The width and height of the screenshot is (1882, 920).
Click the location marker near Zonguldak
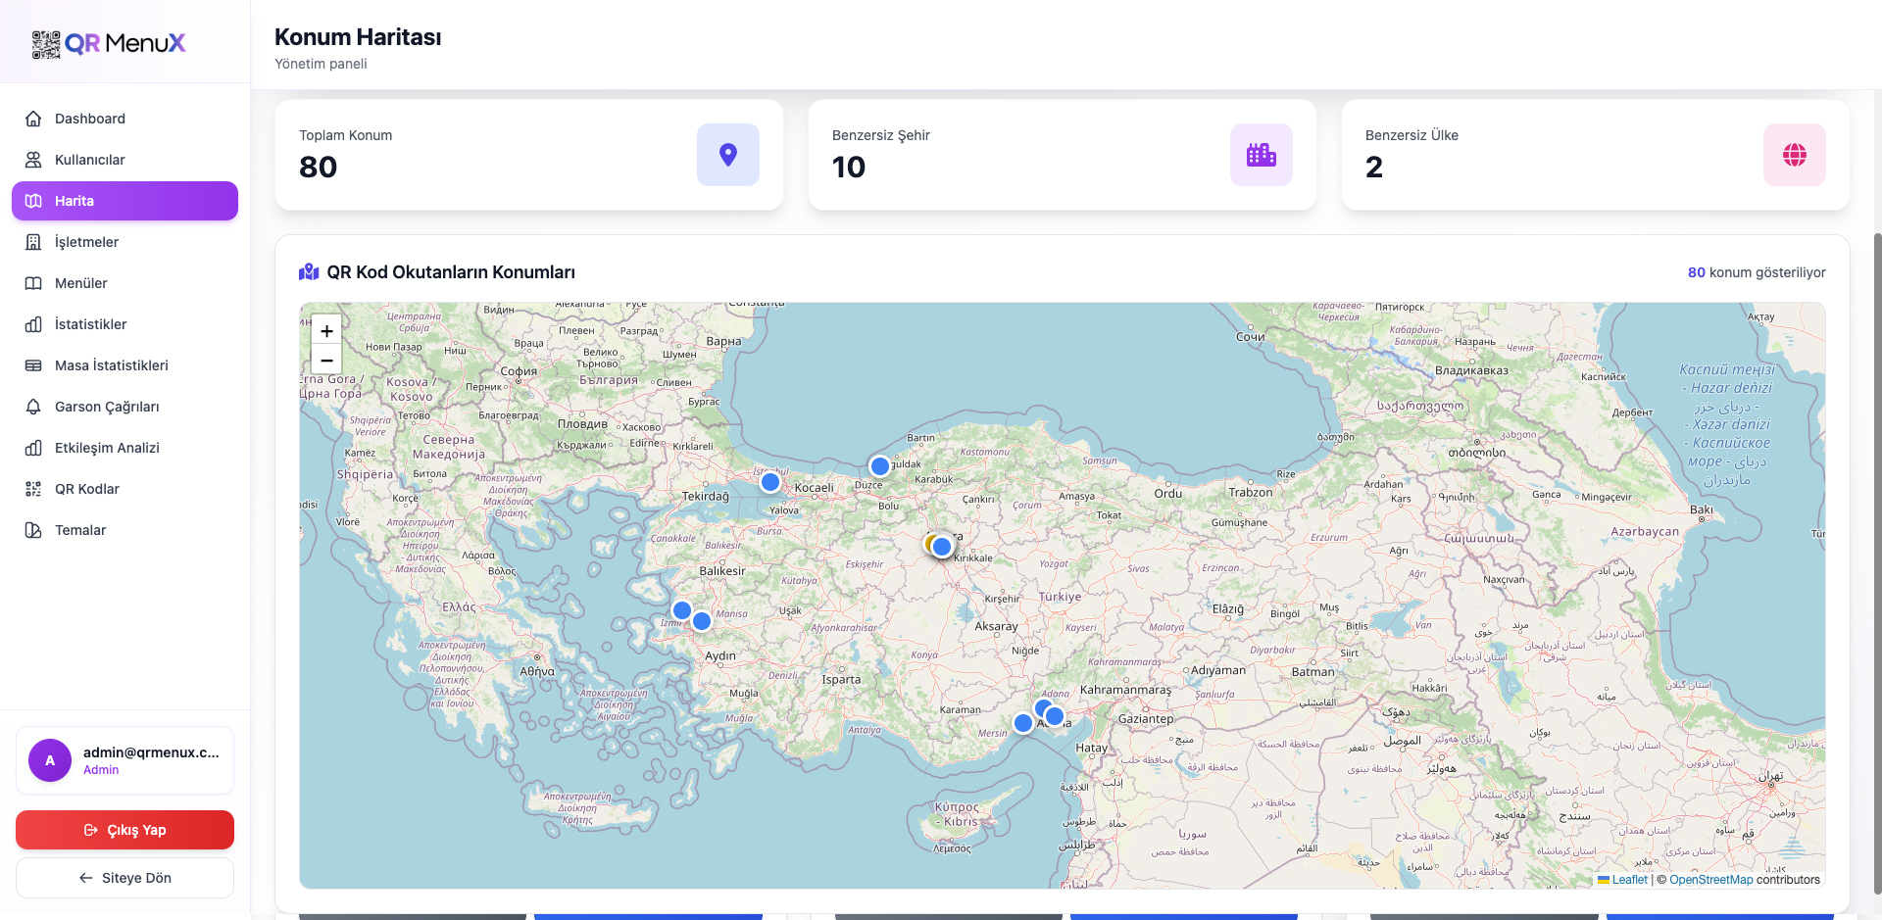point(880,466)
